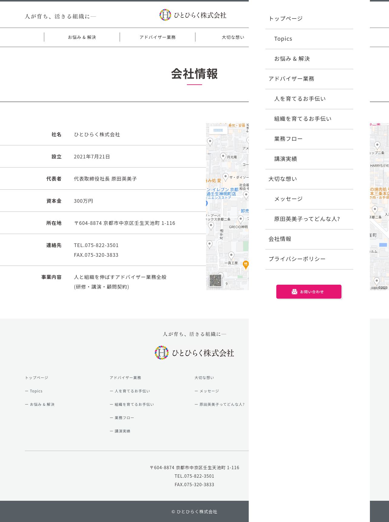Open プライバシーポリシー in the side menu
389x522 pixels.
309,259
